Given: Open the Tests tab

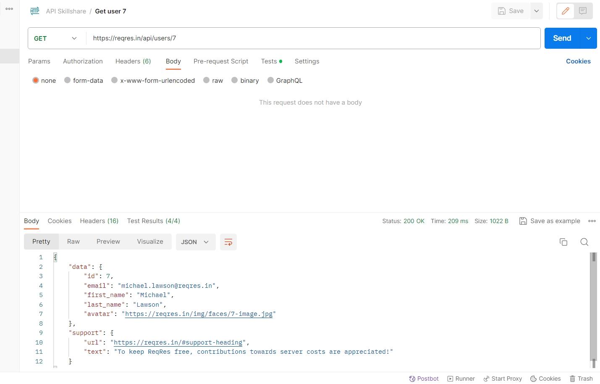Looking at the screenshot, I should [x=271, y=61].
